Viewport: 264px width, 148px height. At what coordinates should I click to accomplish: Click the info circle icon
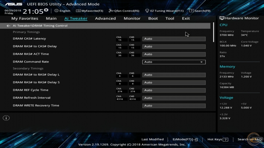point(6,118)
